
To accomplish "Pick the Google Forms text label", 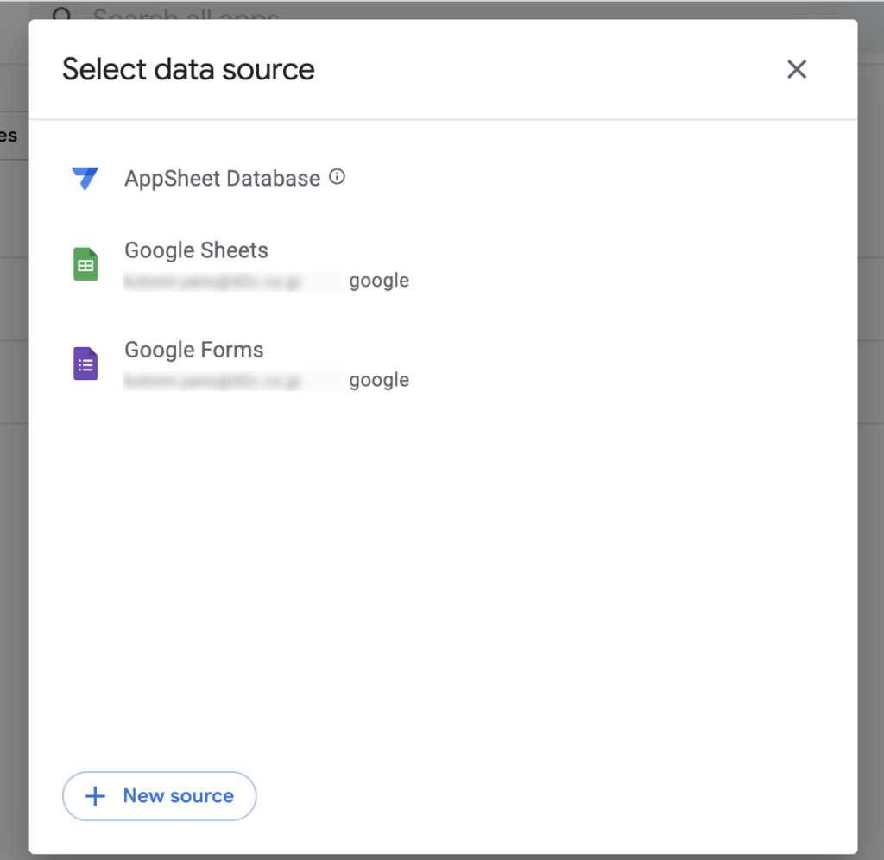I will tap(194, 350).
